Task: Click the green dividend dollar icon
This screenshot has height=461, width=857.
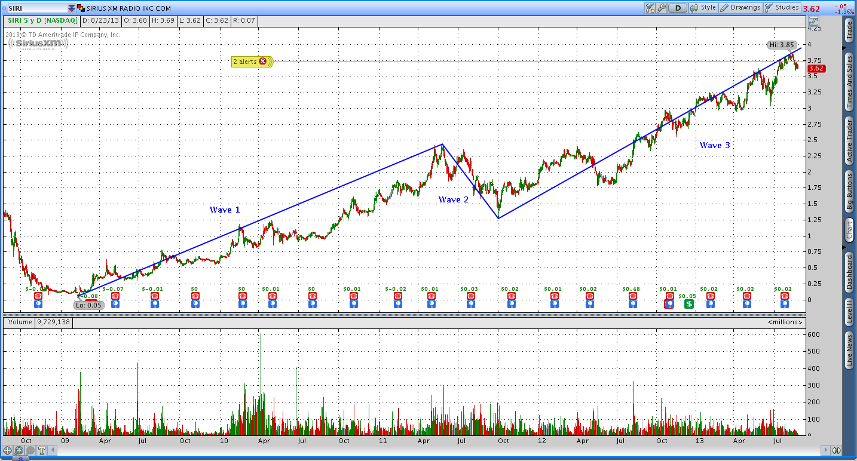Action: click(x=688, y=304)
